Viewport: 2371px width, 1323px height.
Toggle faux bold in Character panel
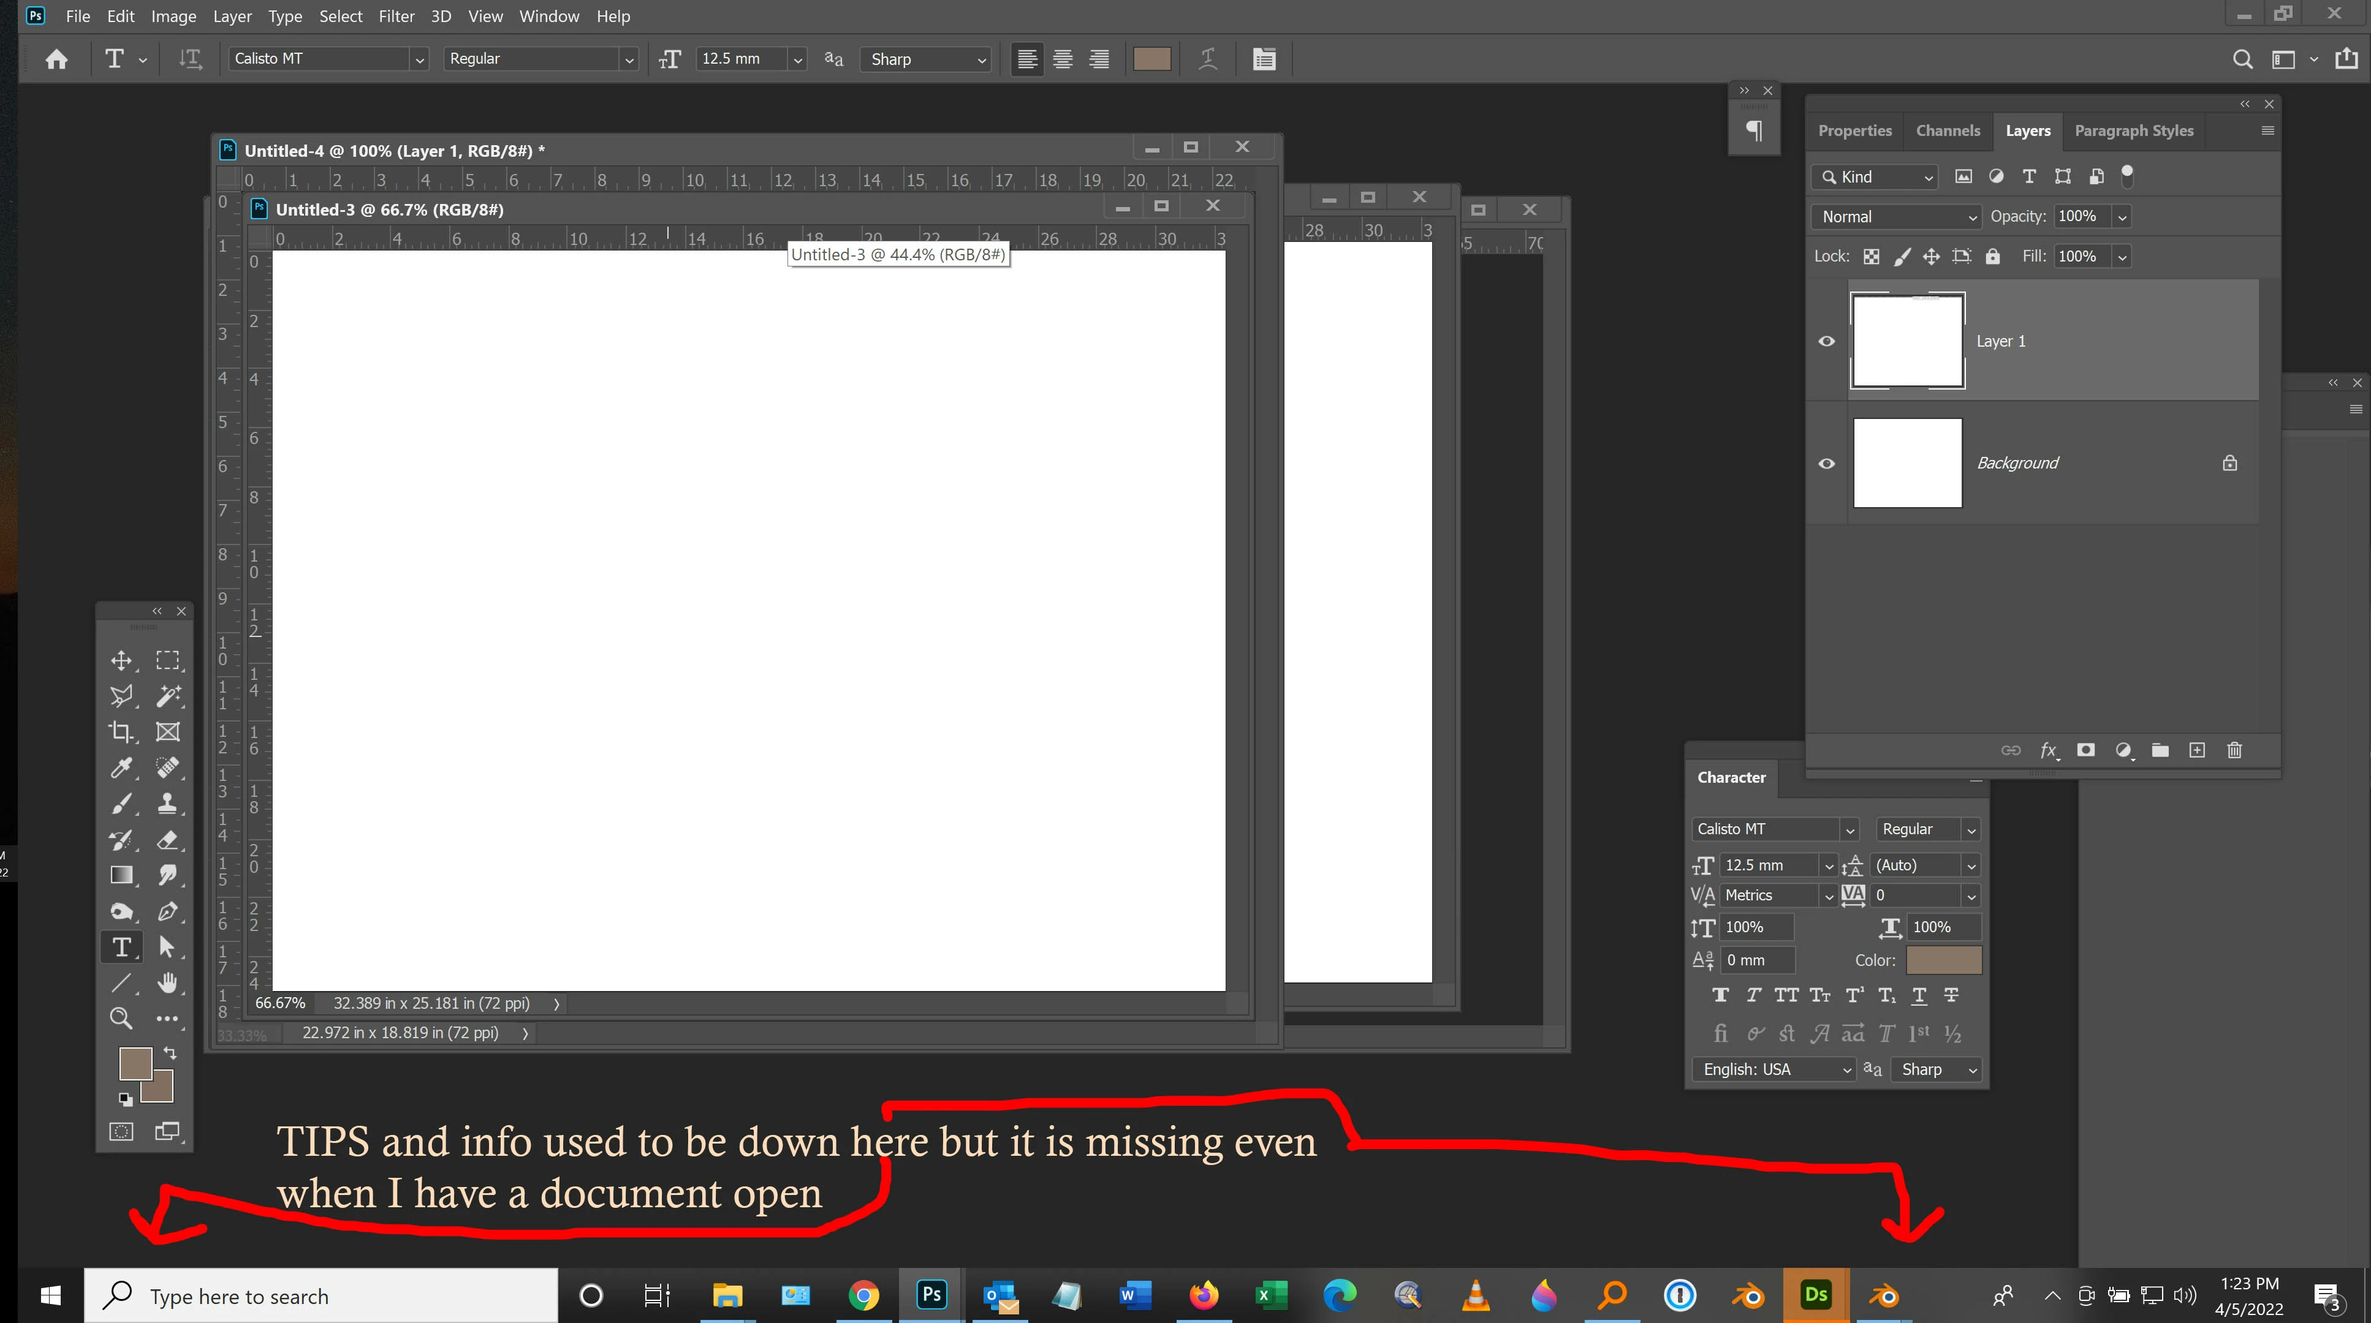(1720, 995)
